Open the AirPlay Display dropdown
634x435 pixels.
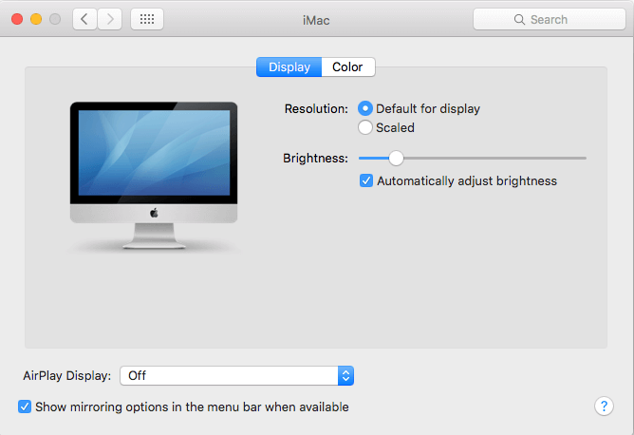(x=237, y=375)
